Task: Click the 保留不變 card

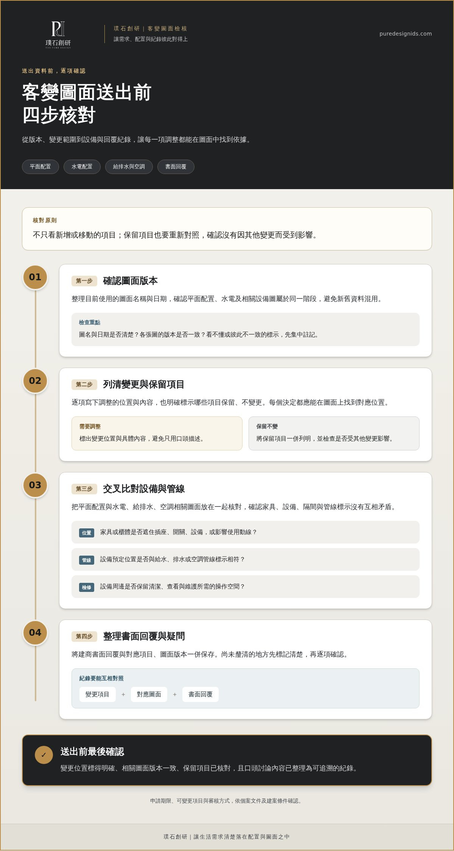Action: pyautogui.click(x=334, y=433)
